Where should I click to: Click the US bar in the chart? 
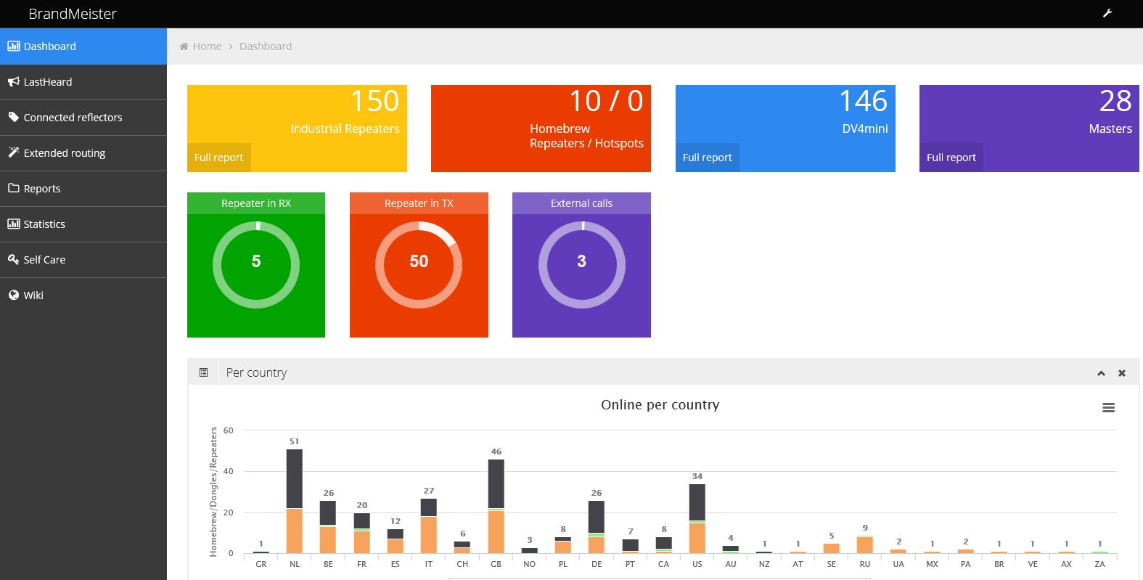coord(697,519)
